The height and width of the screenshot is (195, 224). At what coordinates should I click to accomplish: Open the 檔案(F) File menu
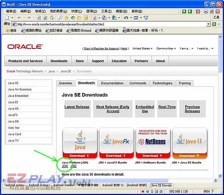[x=11, y=11]
